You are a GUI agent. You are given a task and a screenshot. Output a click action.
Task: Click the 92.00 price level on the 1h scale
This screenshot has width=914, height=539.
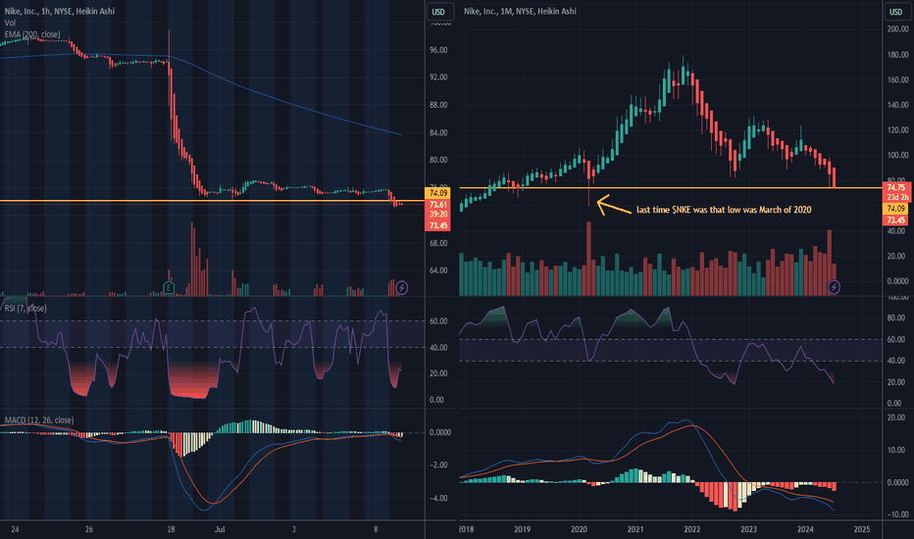click(x=438, y=76)
